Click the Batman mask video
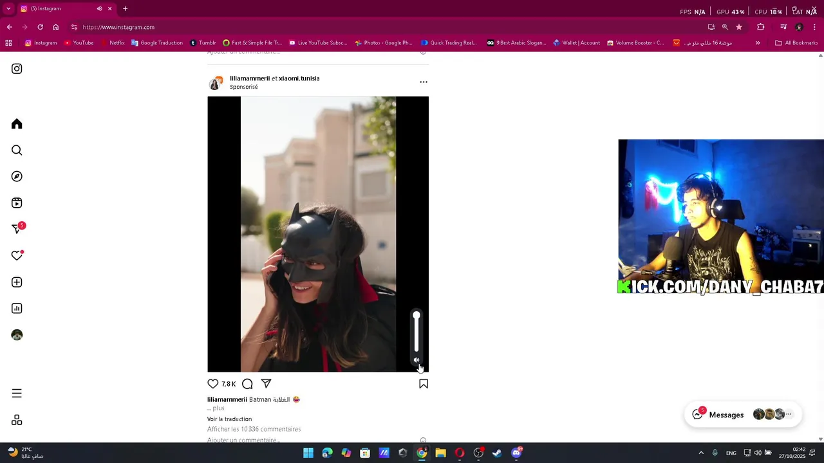Screen dimensions: 824x463 click(318, 234)
